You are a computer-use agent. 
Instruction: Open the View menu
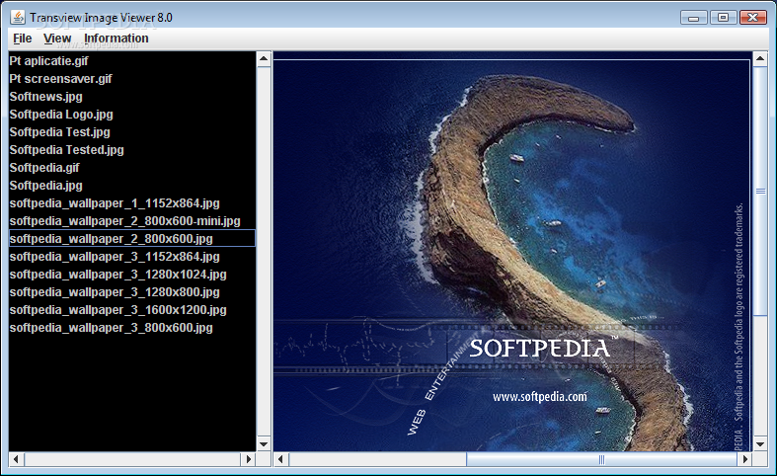(x=57, y=39)
